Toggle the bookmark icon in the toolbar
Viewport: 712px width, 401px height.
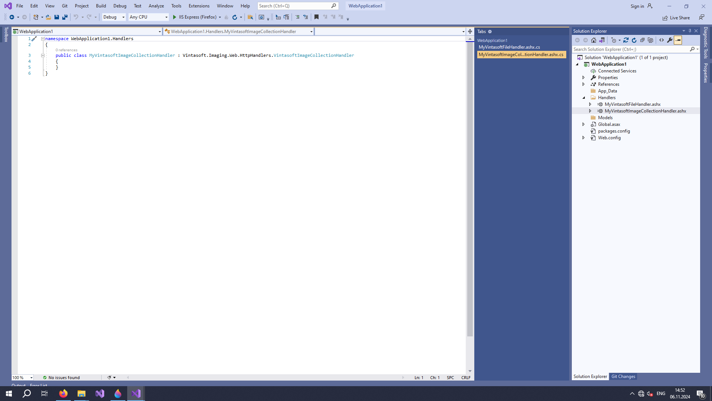(x=316, y=17)
